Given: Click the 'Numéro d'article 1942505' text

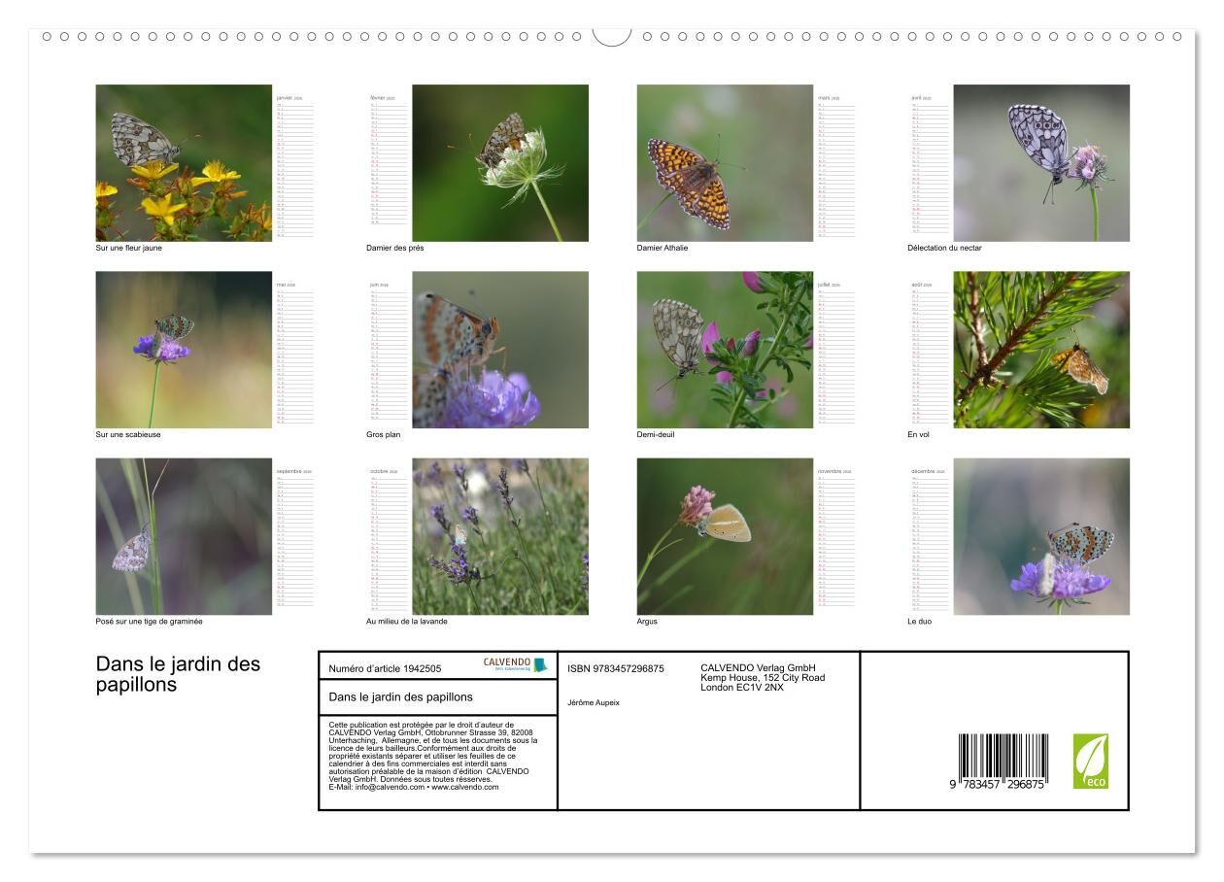Looking at the screenshot, I should tap(385, 668).
